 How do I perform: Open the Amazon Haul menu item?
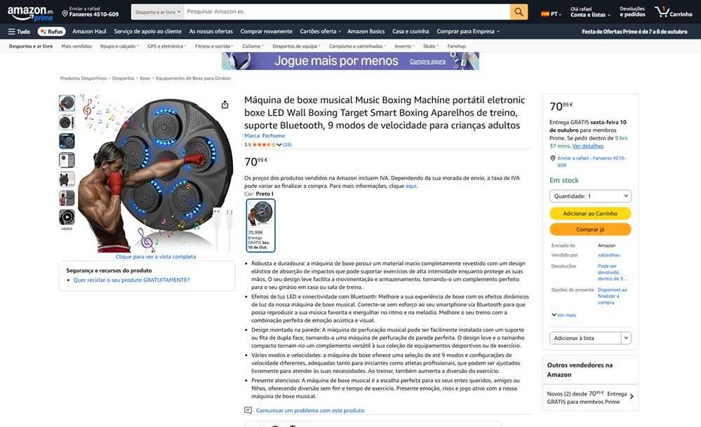coord(89,32)
